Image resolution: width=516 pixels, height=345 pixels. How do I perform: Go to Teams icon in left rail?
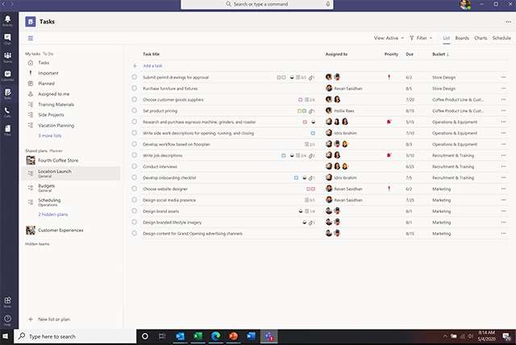(7, 57)
